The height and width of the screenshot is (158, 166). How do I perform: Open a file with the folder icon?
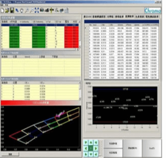[x=7, y=11]
